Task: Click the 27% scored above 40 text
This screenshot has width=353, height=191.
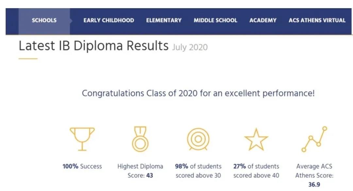Action: 256,171
